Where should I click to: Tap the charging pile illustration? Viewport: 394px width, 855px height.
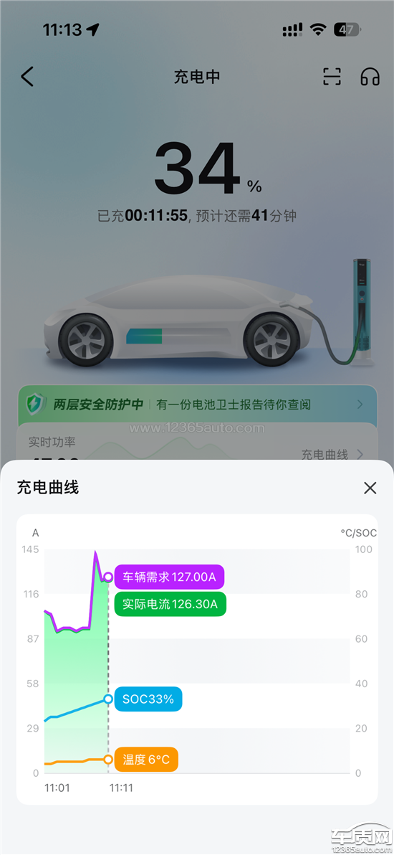[x=362, y=313]
